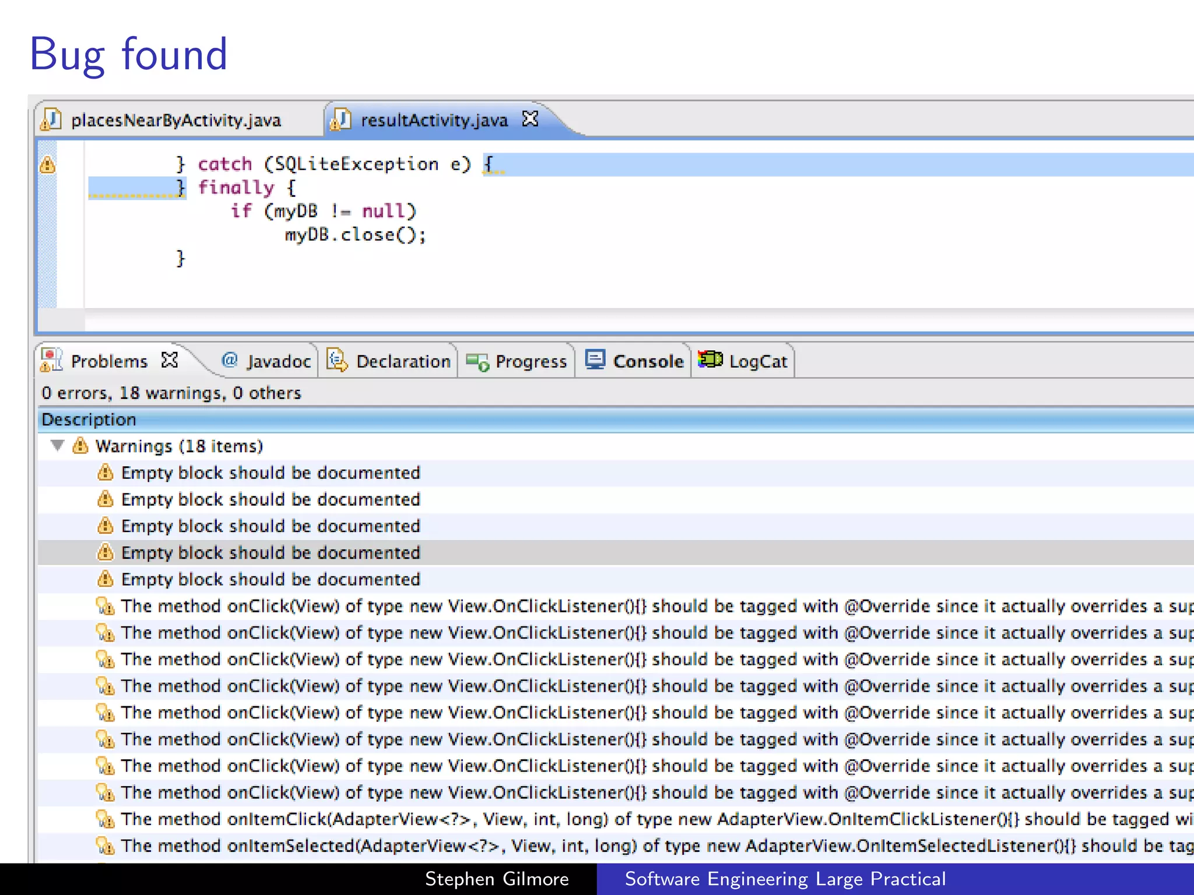The image size is (1194, 895).
Task: Select the onItemClick(AdapterView) warning
Action: 616,819
